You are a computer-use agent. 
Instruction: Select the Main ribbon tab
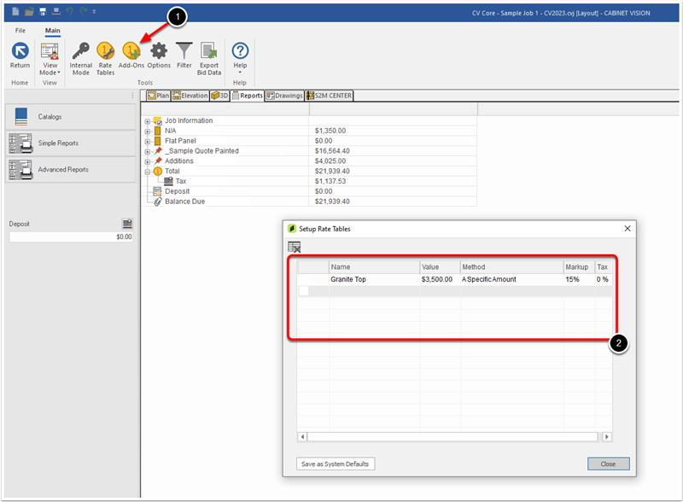pyautogui.click(x=53, y=31)
